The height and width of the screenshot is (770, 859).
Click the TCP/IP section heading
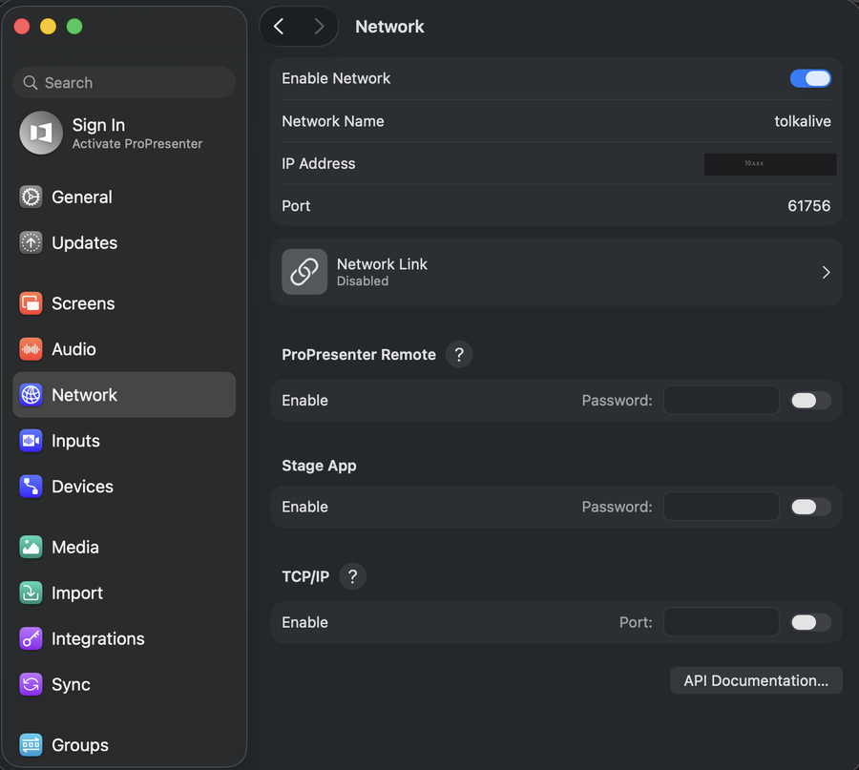(x=305, y=576)
